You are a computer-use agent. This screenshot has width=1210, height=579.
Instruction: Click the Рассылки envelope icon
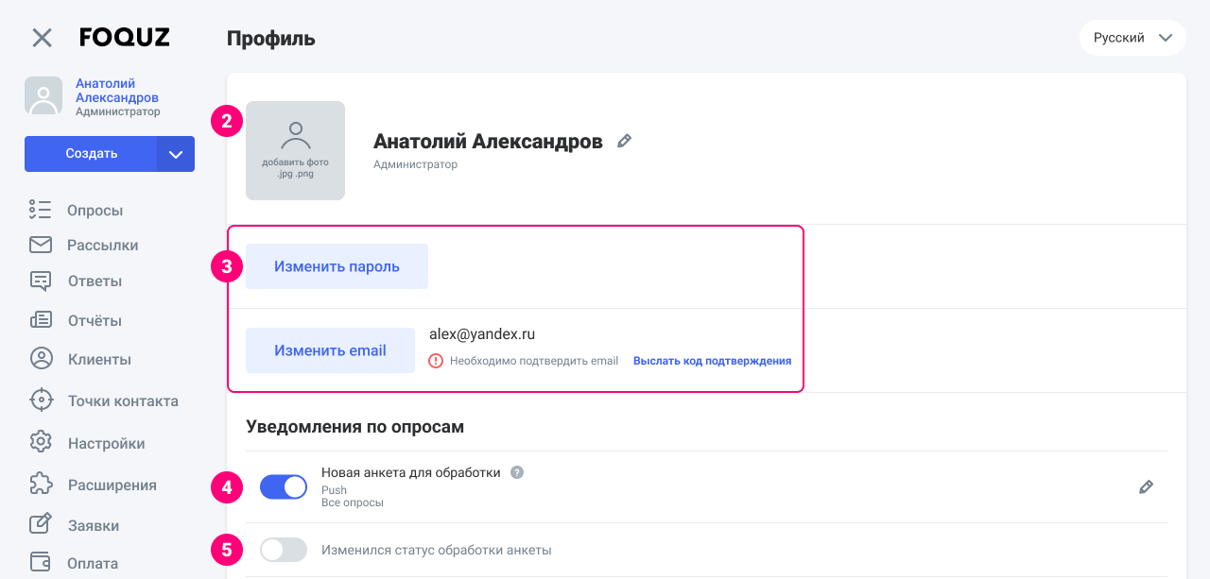(x=40, y=246)
